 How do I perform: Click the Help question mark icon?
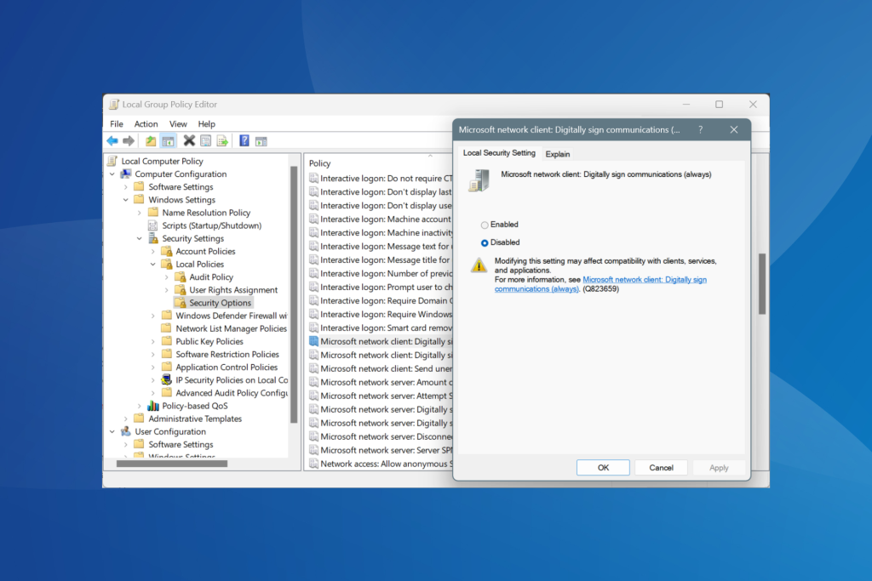[244, 140]
